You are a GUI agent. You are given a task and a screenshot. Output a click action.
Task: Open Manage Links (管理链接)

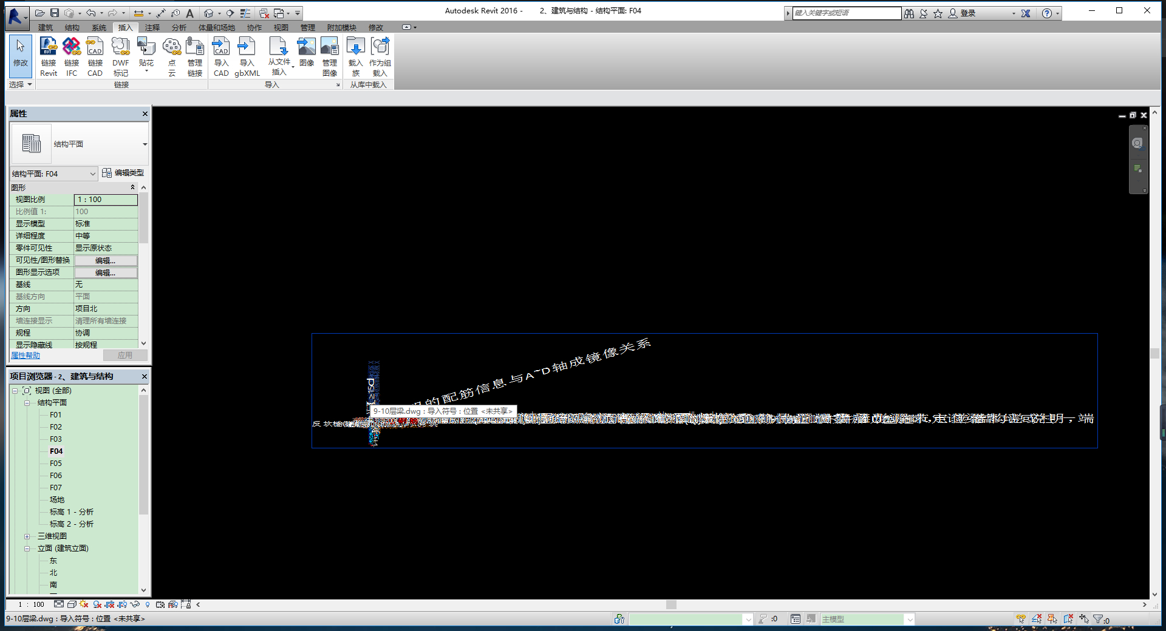tap(195, 56)
